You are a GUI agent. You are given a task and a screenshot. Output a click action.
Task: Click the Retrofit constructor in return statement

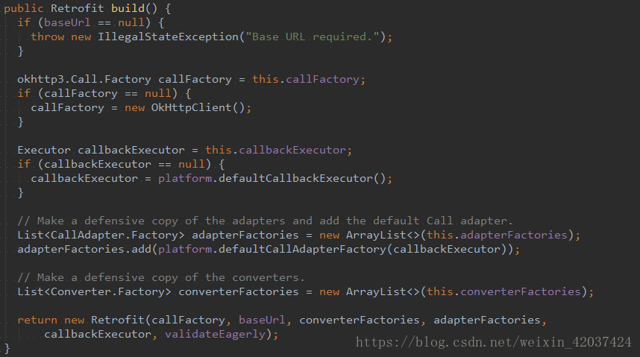point(118,320)
